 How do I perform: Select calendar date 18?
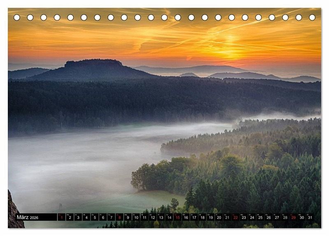click(202, 217)
